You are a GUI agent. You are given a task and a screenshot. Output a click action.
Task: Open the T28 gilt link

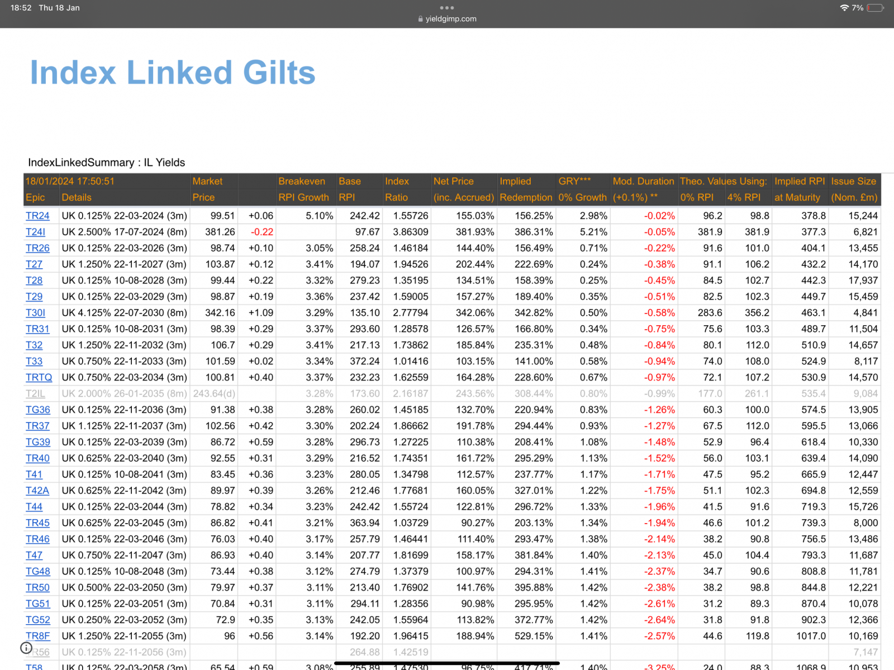point(34,281)
